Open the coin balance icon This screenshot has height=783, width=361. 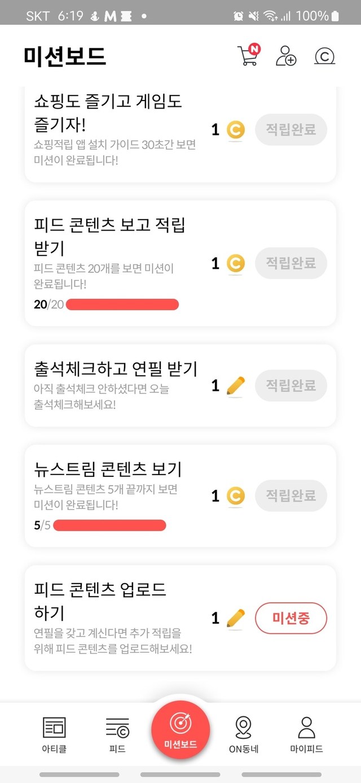(x=324, y=56)
